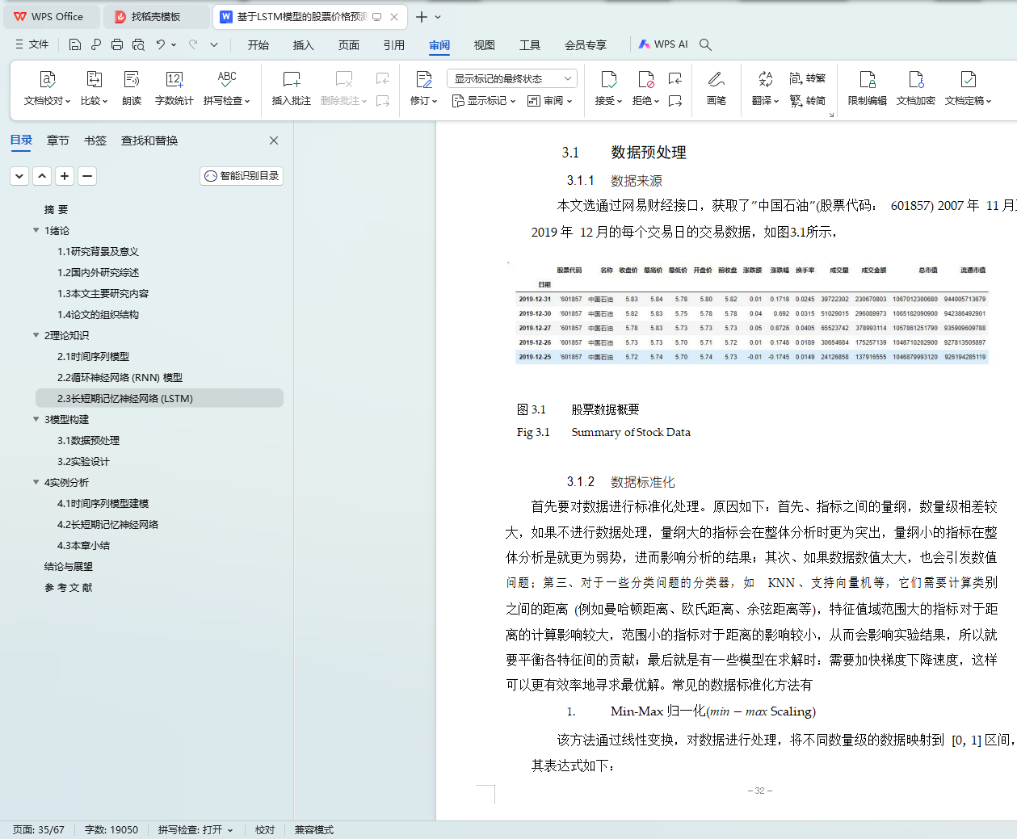Image resolution: width=1017 pixels, height=839 pixels.
Task: Open 查找和替换 navigation tab
Action: (x=149, y=141)
